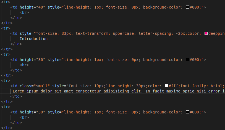Click the last <br> tag
The height and width of the screenshot is (130, 225).
24,117
